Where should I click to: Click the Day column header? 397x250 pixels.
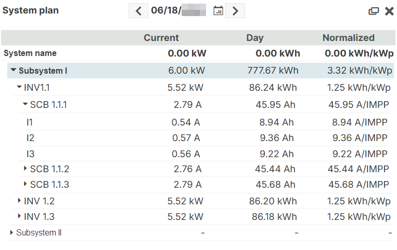click(x=254, y=38)
